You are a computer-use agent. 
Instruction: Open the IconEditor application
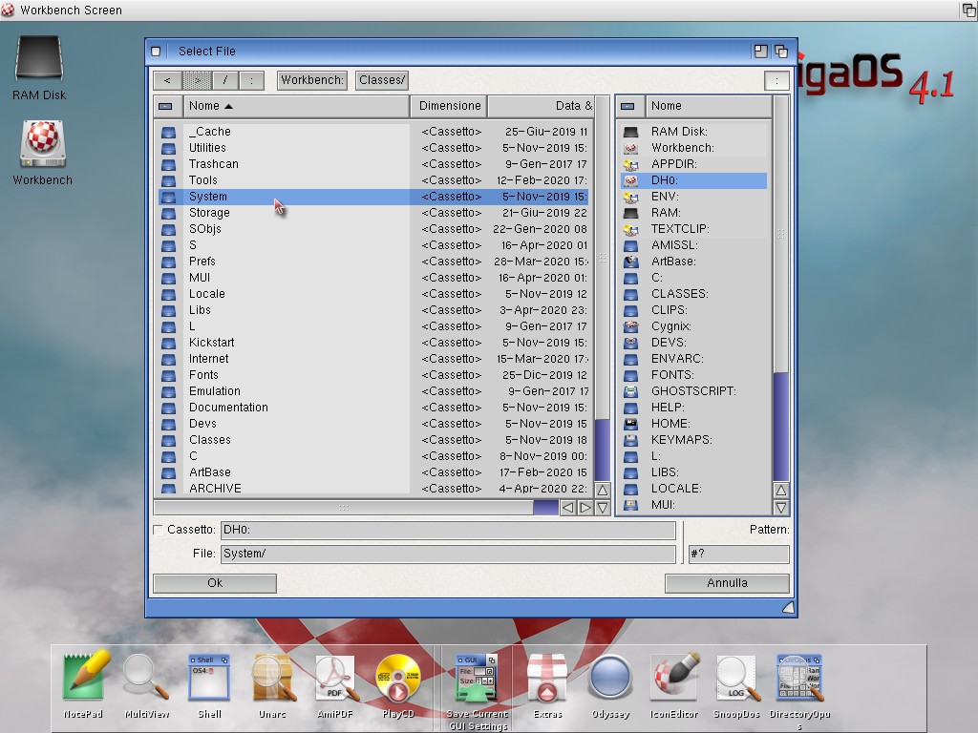tap(674, 679)
